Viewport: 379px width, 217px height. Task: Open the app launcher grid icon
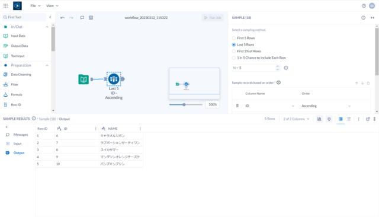coord(5,5)
